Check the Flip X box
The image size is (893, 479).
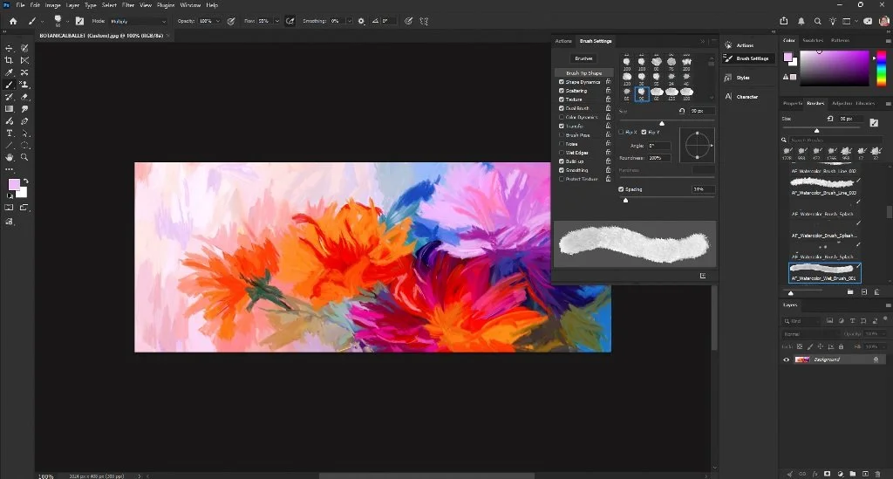[621, 132]
